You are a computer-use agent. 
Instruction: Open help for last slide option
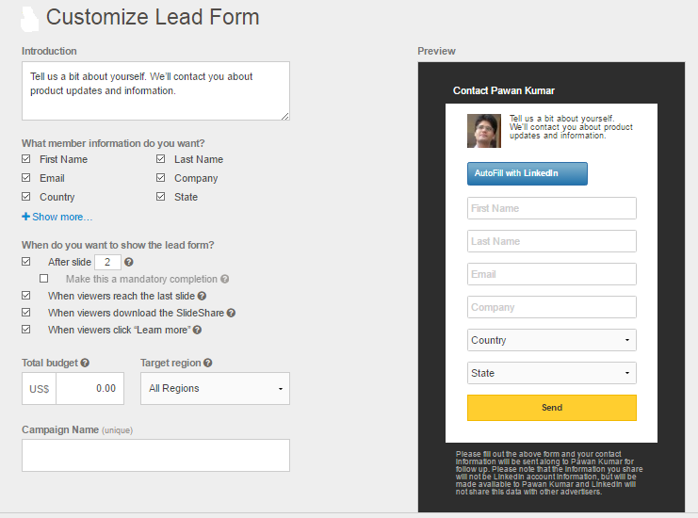point(202,296)
